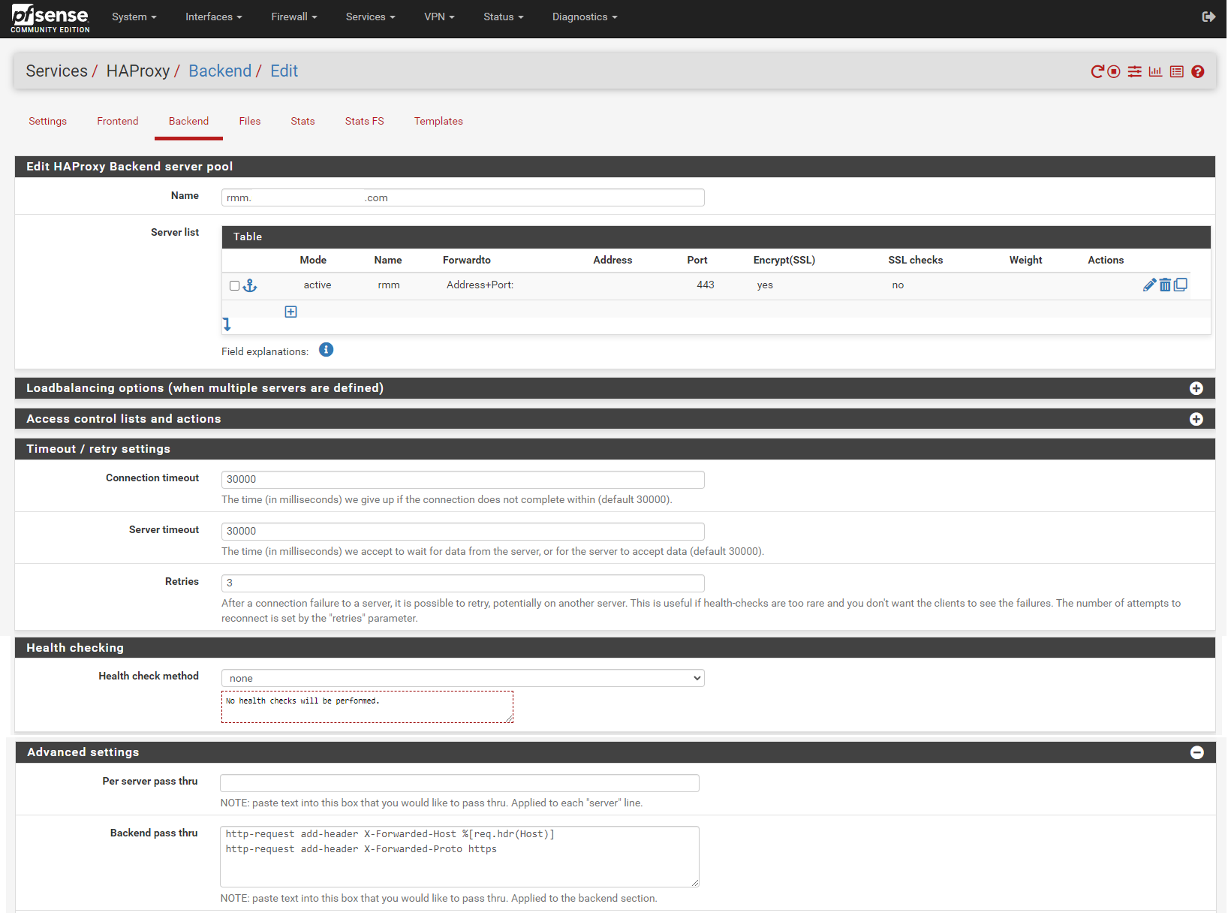Collapse the Advanced settings section
The width and height of the screenshot is (1228, 913).
click(x=1197, y=752)
